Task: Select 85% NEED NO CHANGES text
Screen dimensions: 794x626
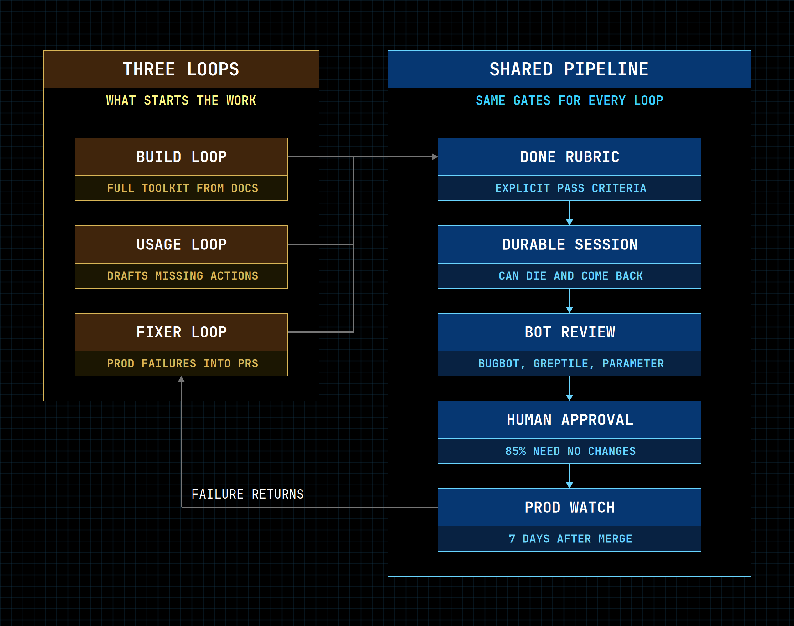Action: tap(571, 451)
